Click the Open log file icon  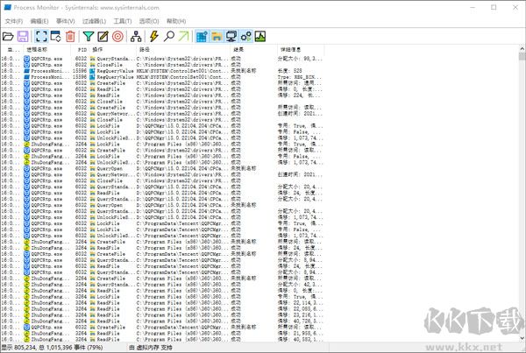(x=8, y=36)
